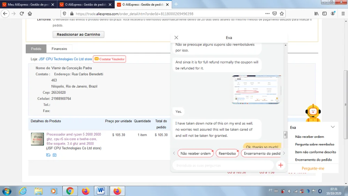Switch to Google Chrome in taskbar
348x196 pixels.
tap(70, 191)
